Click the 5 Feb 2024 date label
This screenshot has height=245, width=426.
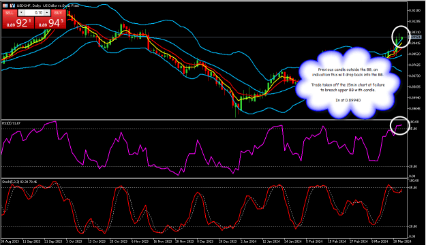(x=314, y=241)
